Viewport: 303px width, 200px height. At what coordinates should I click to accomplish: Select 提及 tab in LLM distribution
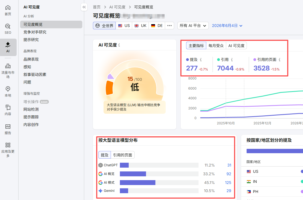coord(105,155)
